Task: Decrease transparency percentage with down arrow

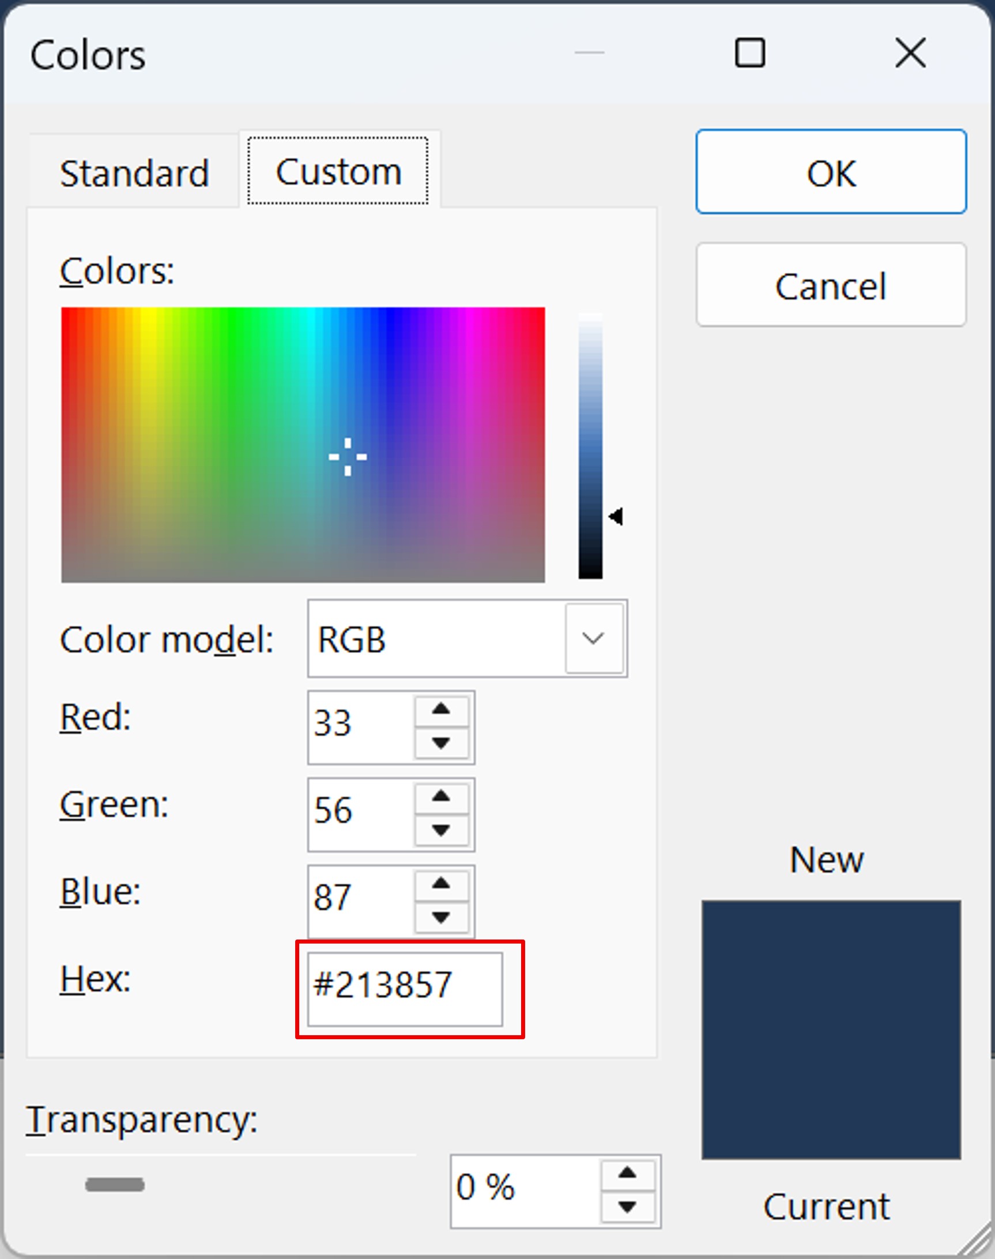Action: click(627, 1206)
